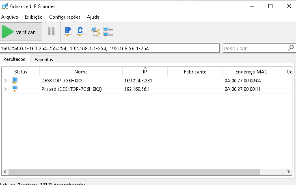
Task: Click the Advanced IP Scanner title icon
Action: click(4, 6)
